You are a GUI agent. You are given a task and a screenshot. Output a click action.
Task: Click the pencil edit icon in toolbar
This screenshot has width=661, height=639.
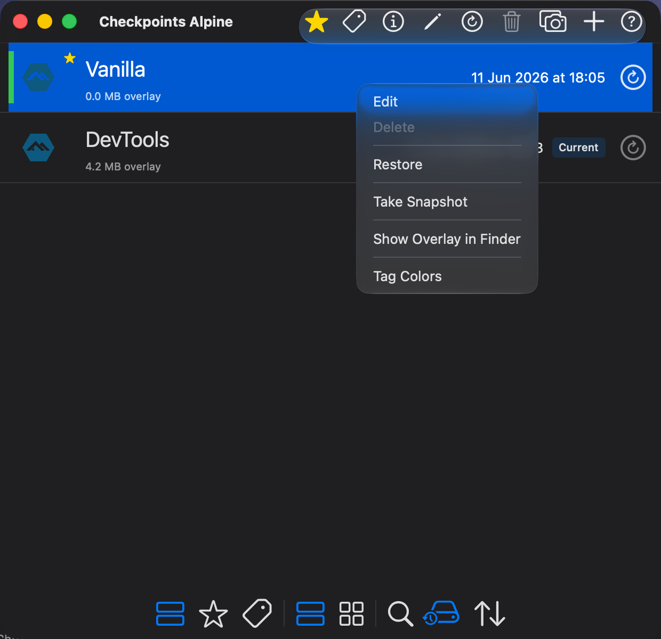432,22
